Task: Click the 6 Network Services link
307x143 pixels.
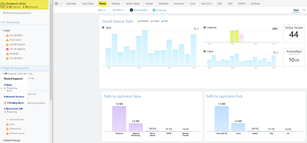Action: pyautogui.click(x=14, y=97)
